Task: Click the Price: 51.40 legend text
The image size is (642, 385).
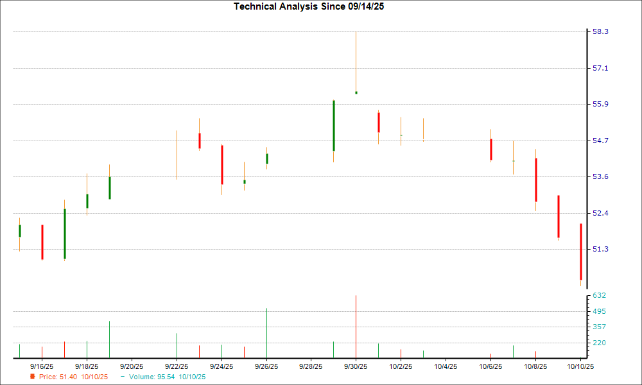Action: coord(58,377)
